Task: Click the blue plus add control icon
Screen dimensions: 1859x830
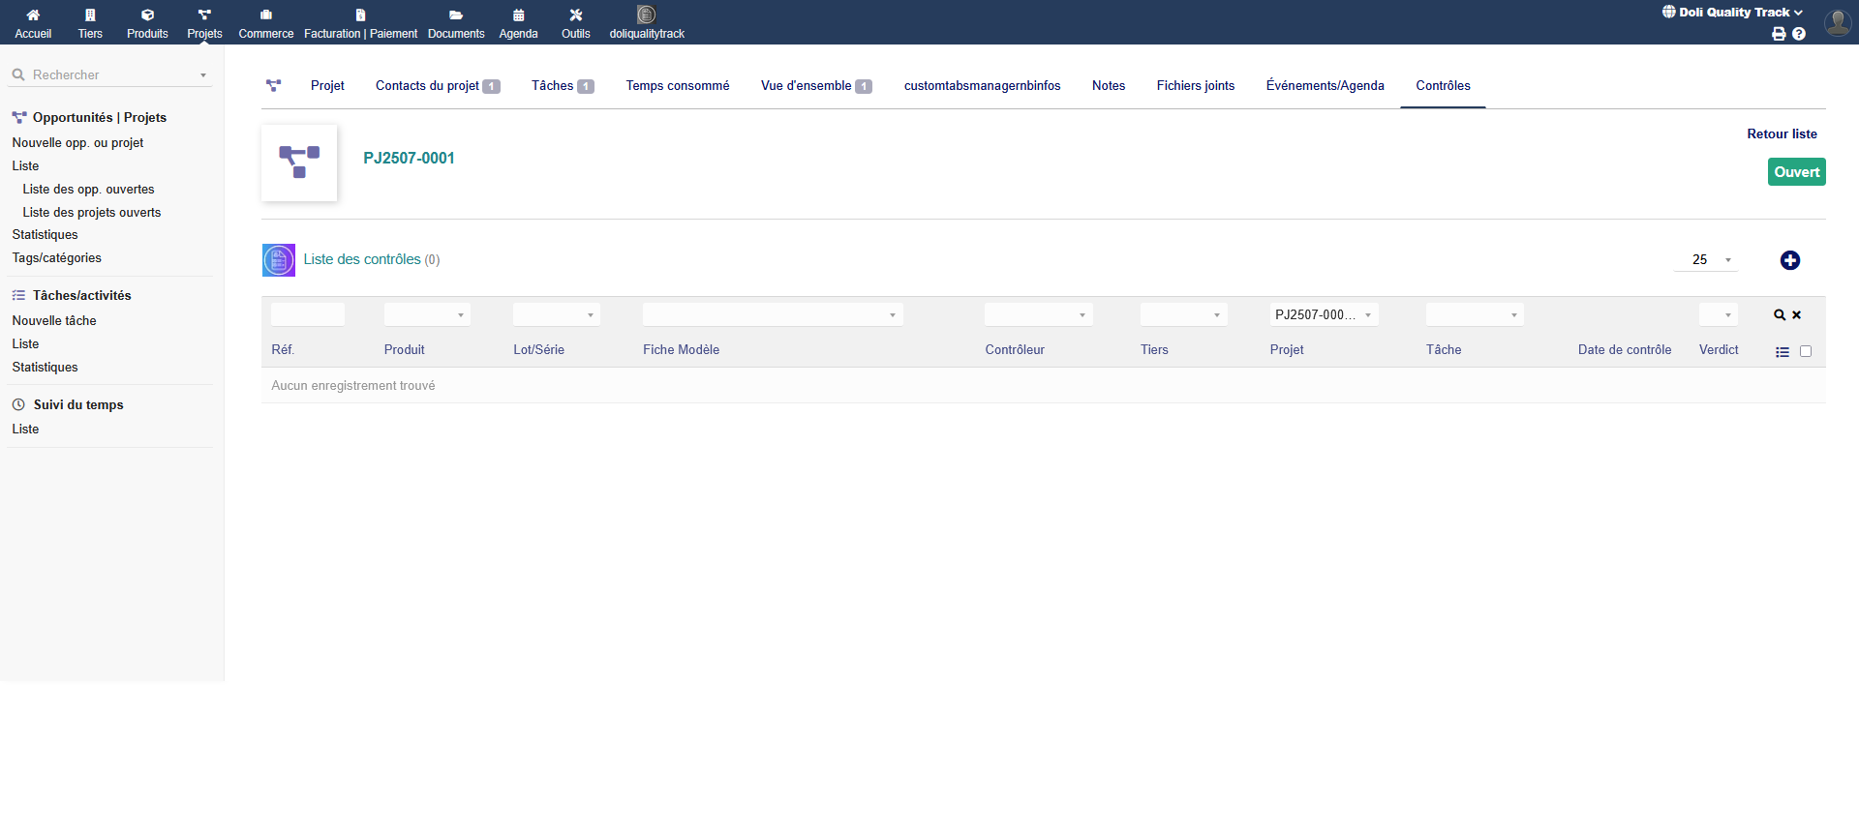Action: coord(1789,260)
